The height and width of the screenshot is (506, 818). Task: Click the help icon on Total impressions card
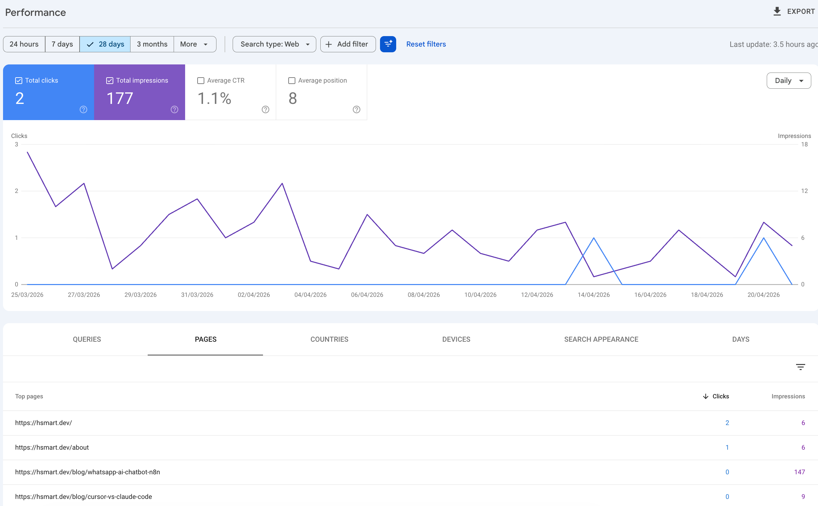[x=174, y=109]
